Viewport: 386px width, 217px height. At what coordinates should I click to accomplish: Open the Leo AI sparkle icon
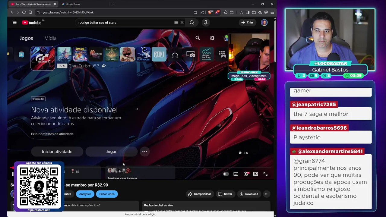pyautogui.click(x=260, y=12)
